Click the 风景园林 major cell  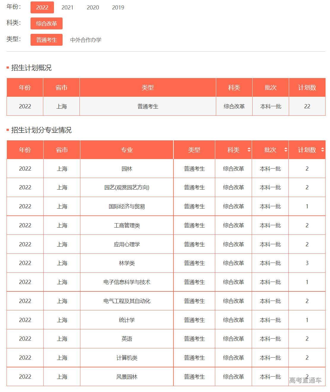pos(127,376)
